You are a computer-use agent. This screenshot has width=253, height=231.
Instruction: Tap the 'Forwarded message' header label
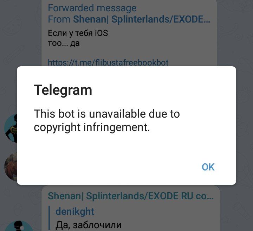[92, 8]
